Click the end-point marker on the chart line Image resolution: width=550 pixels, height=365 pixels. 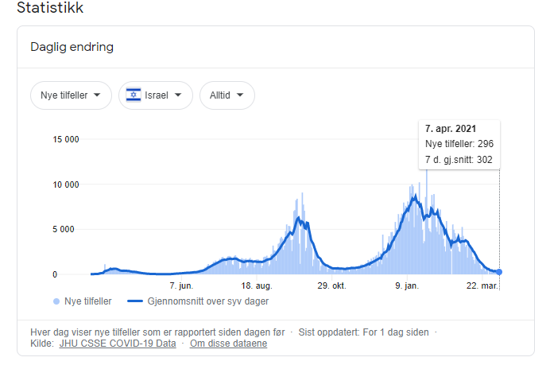[499, 272]
